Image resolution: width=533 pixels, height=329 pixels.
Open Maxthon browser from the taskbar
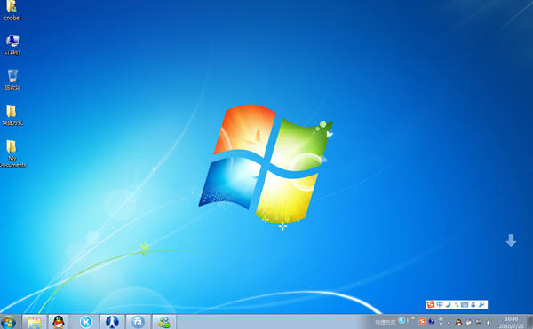coord(138,322)
